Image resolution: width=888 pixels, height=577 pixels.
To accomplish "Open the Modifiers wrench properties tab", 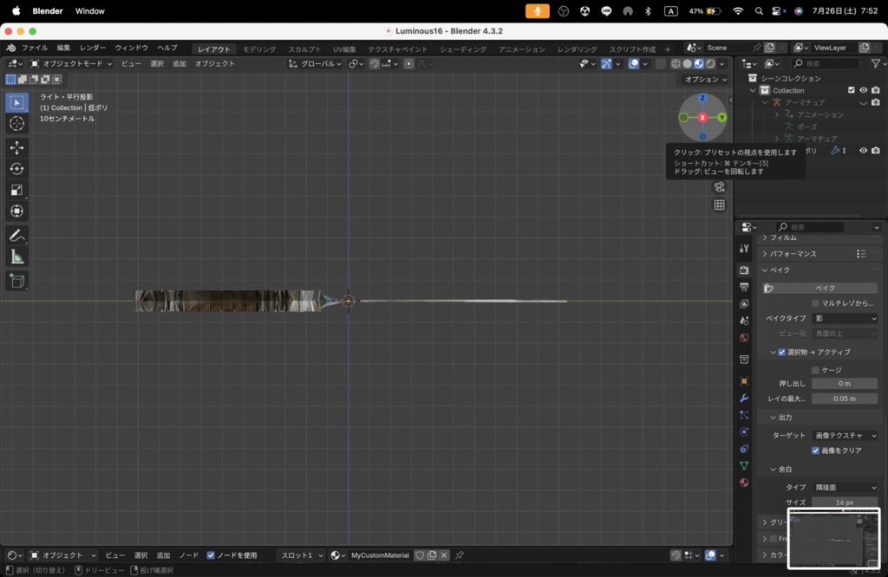I will coord(744,398).
